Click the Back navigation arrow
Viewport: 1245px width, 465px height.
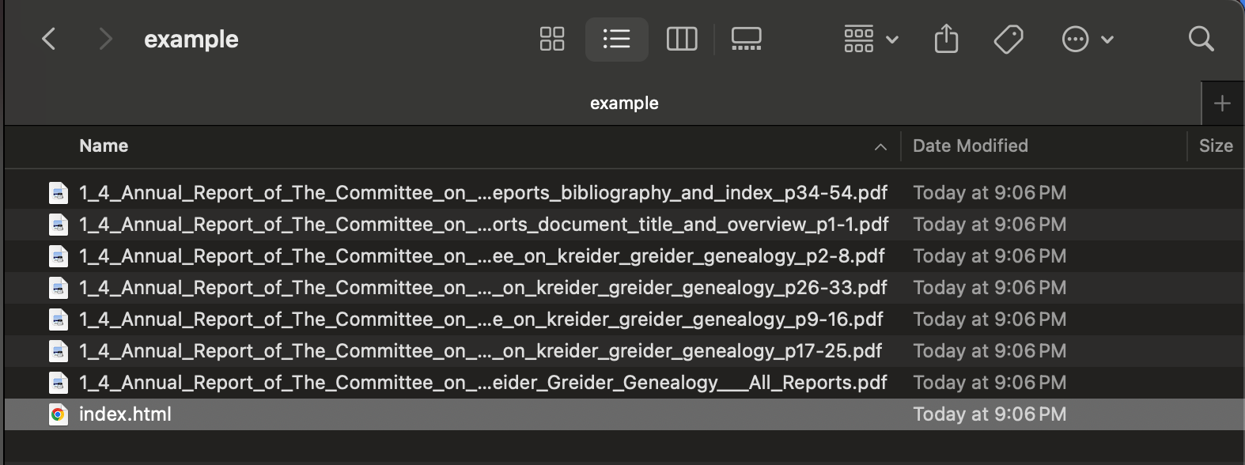[49, 39]
